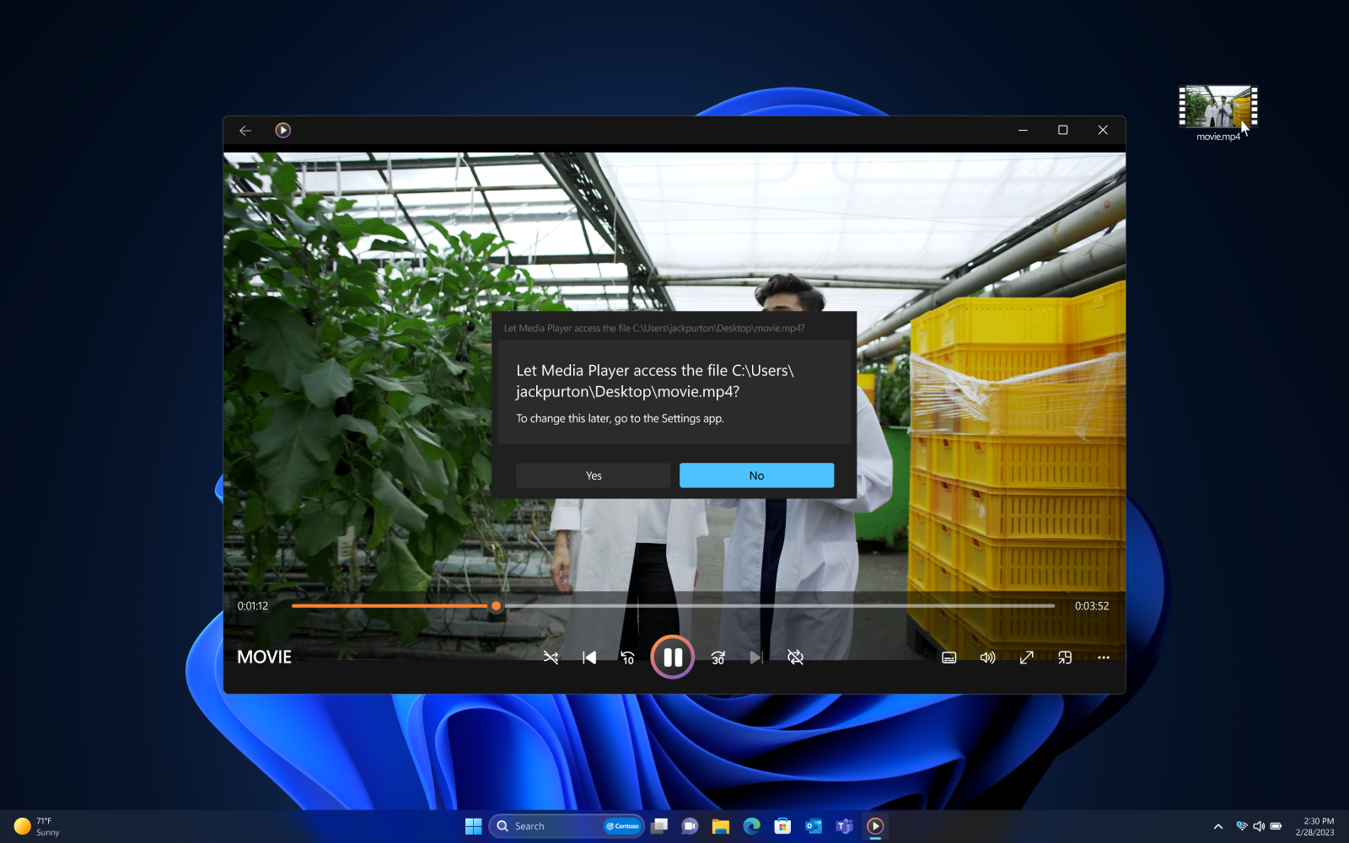
Task: Enable closed captions in Media Player
Action: 949,658
